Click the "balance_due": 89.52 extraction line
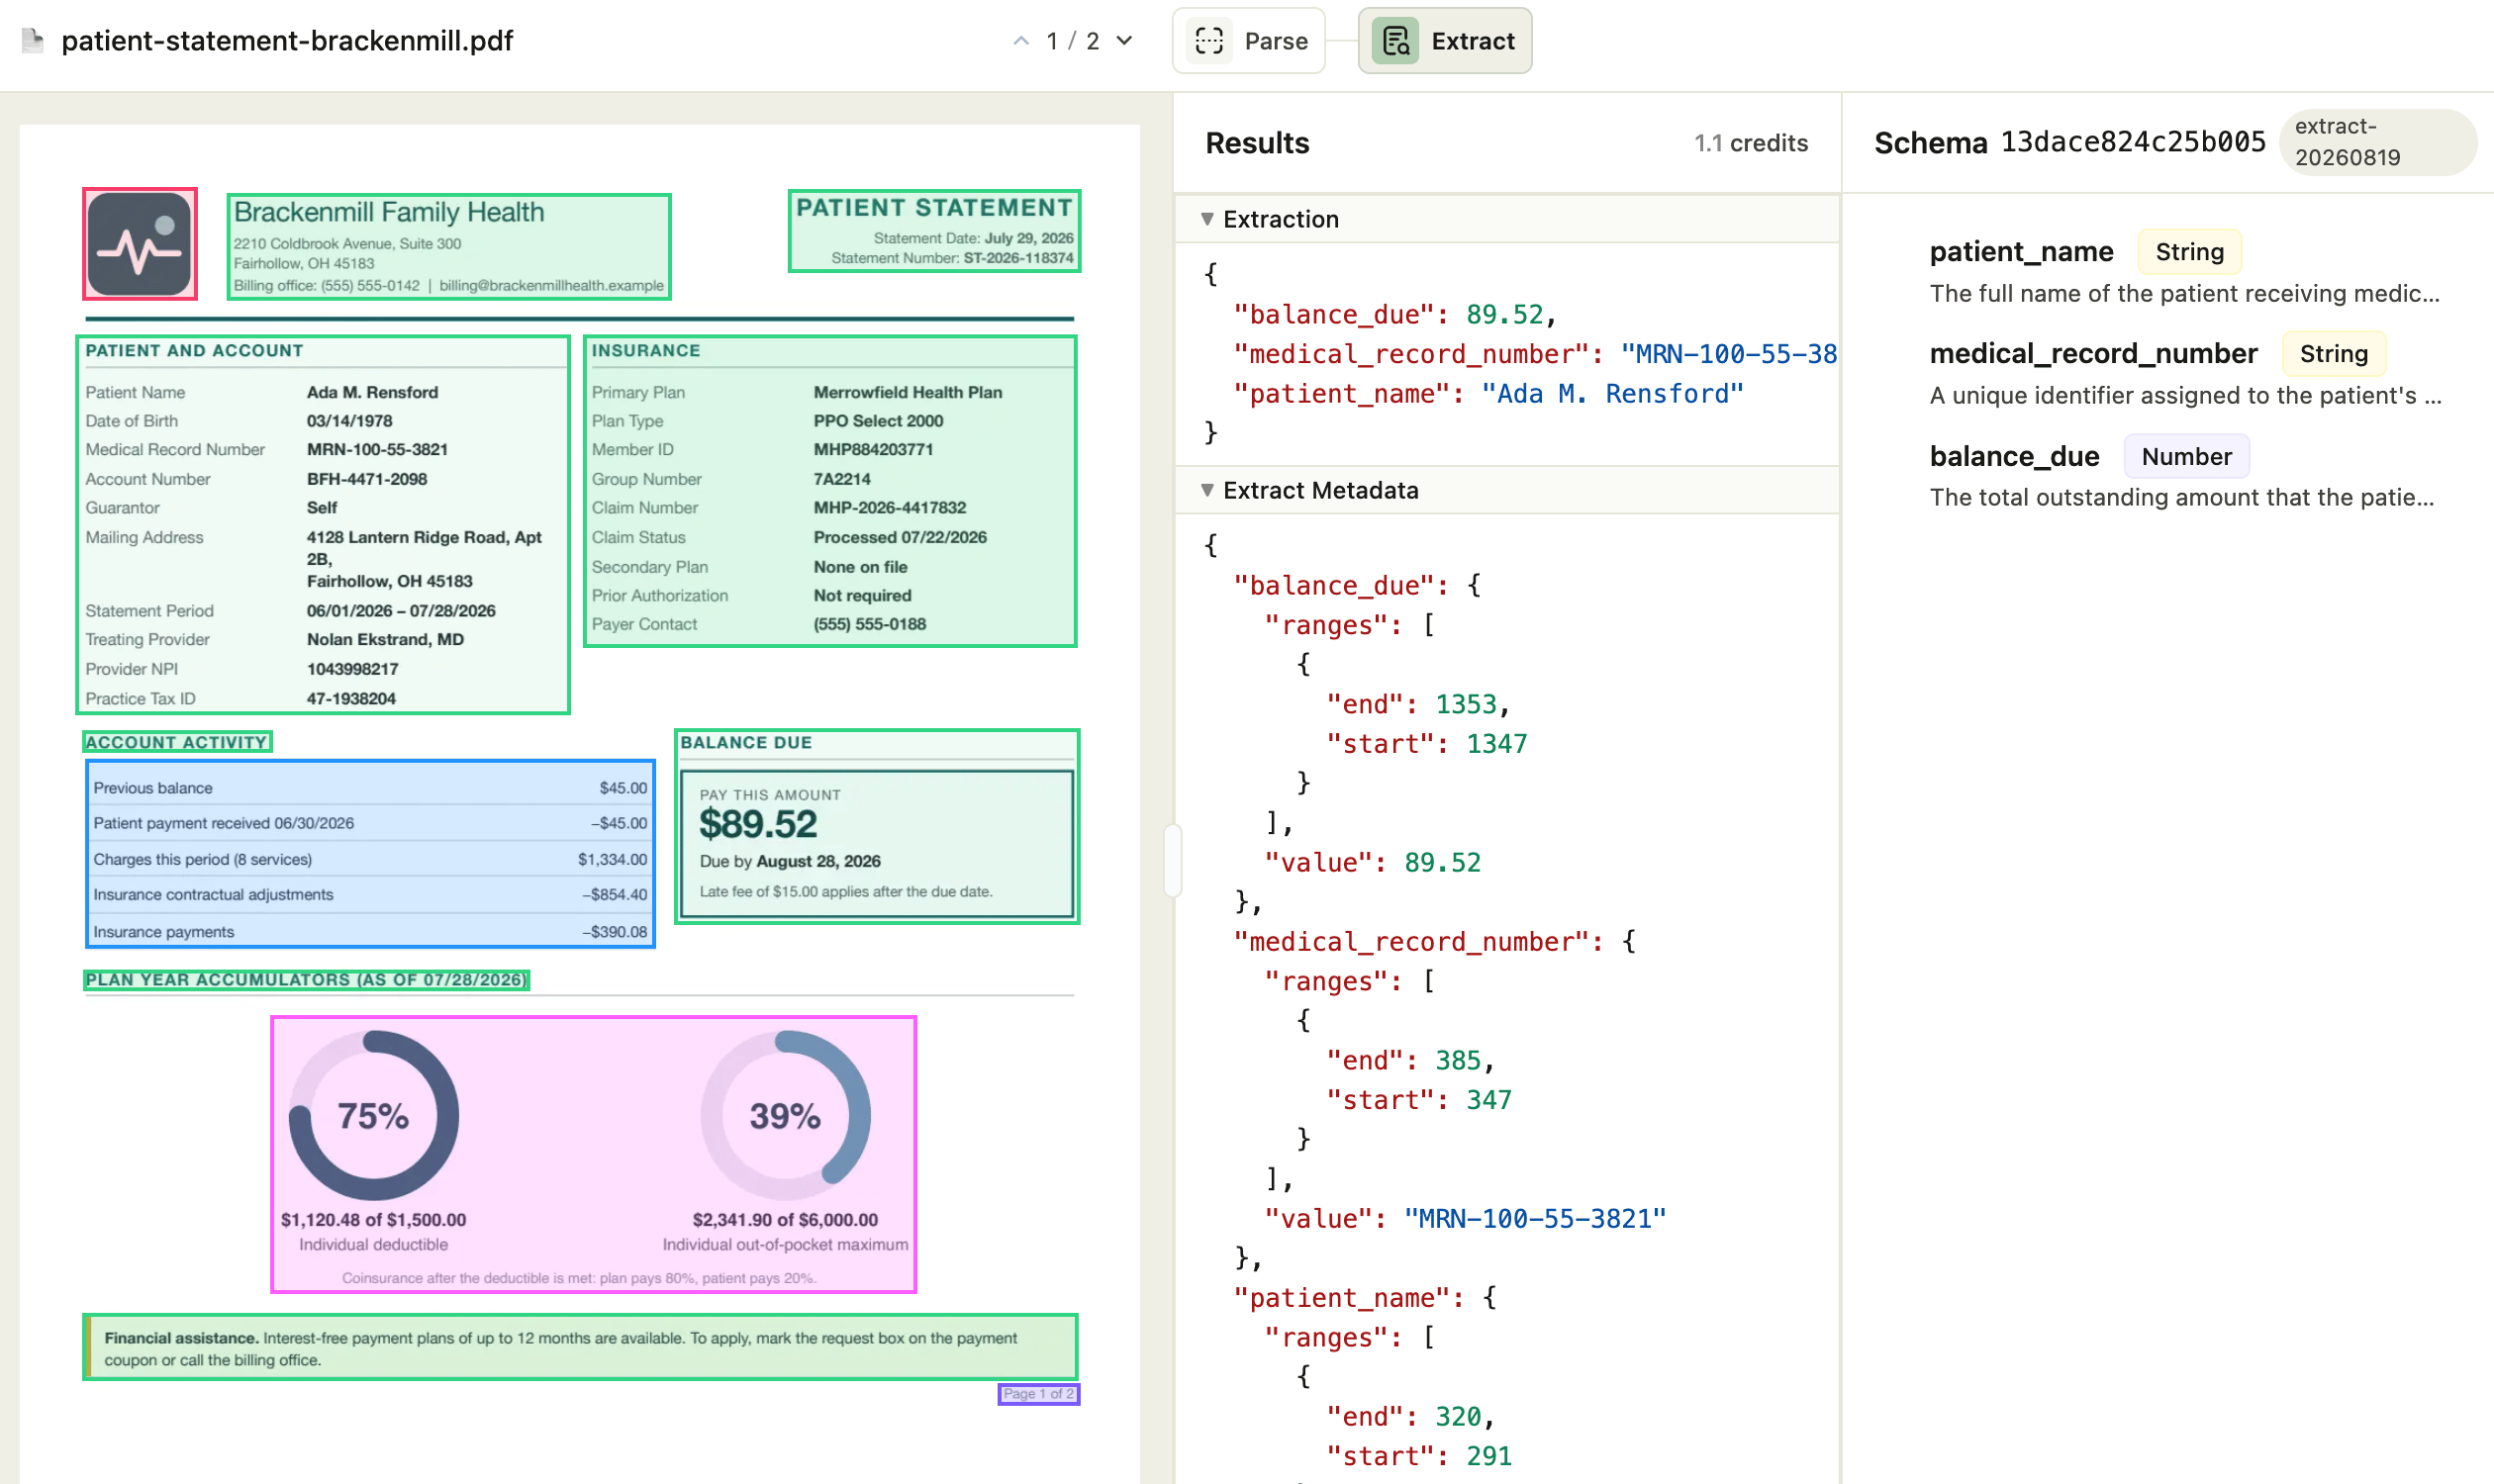 [1394, 315]
